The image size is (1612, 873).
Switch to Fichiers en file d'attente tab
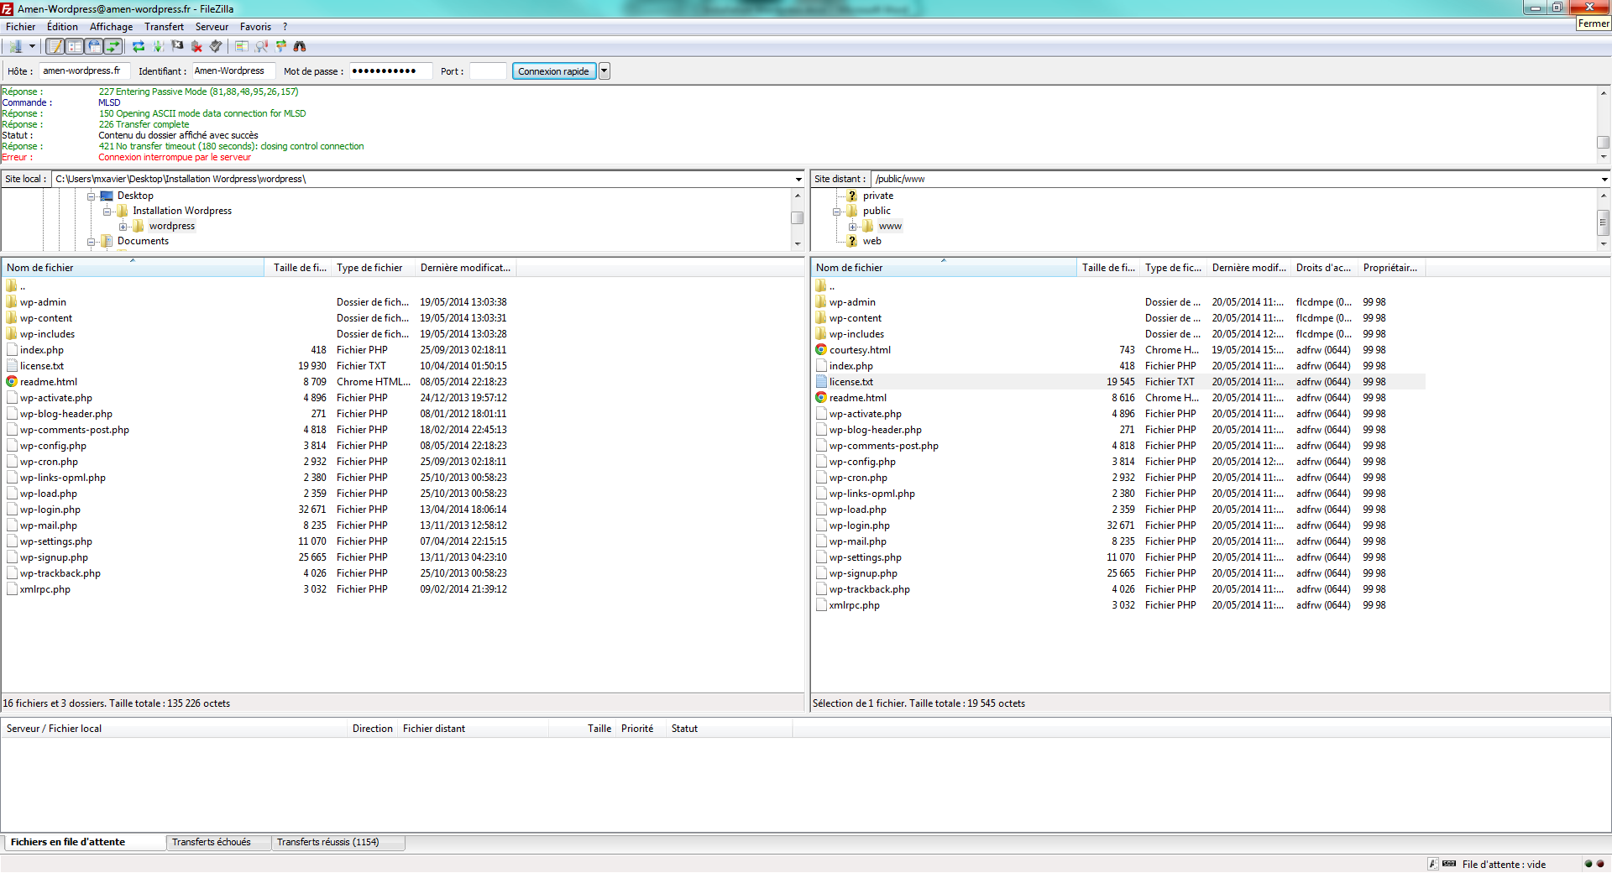pyautogui.click(x=83, y=842)
